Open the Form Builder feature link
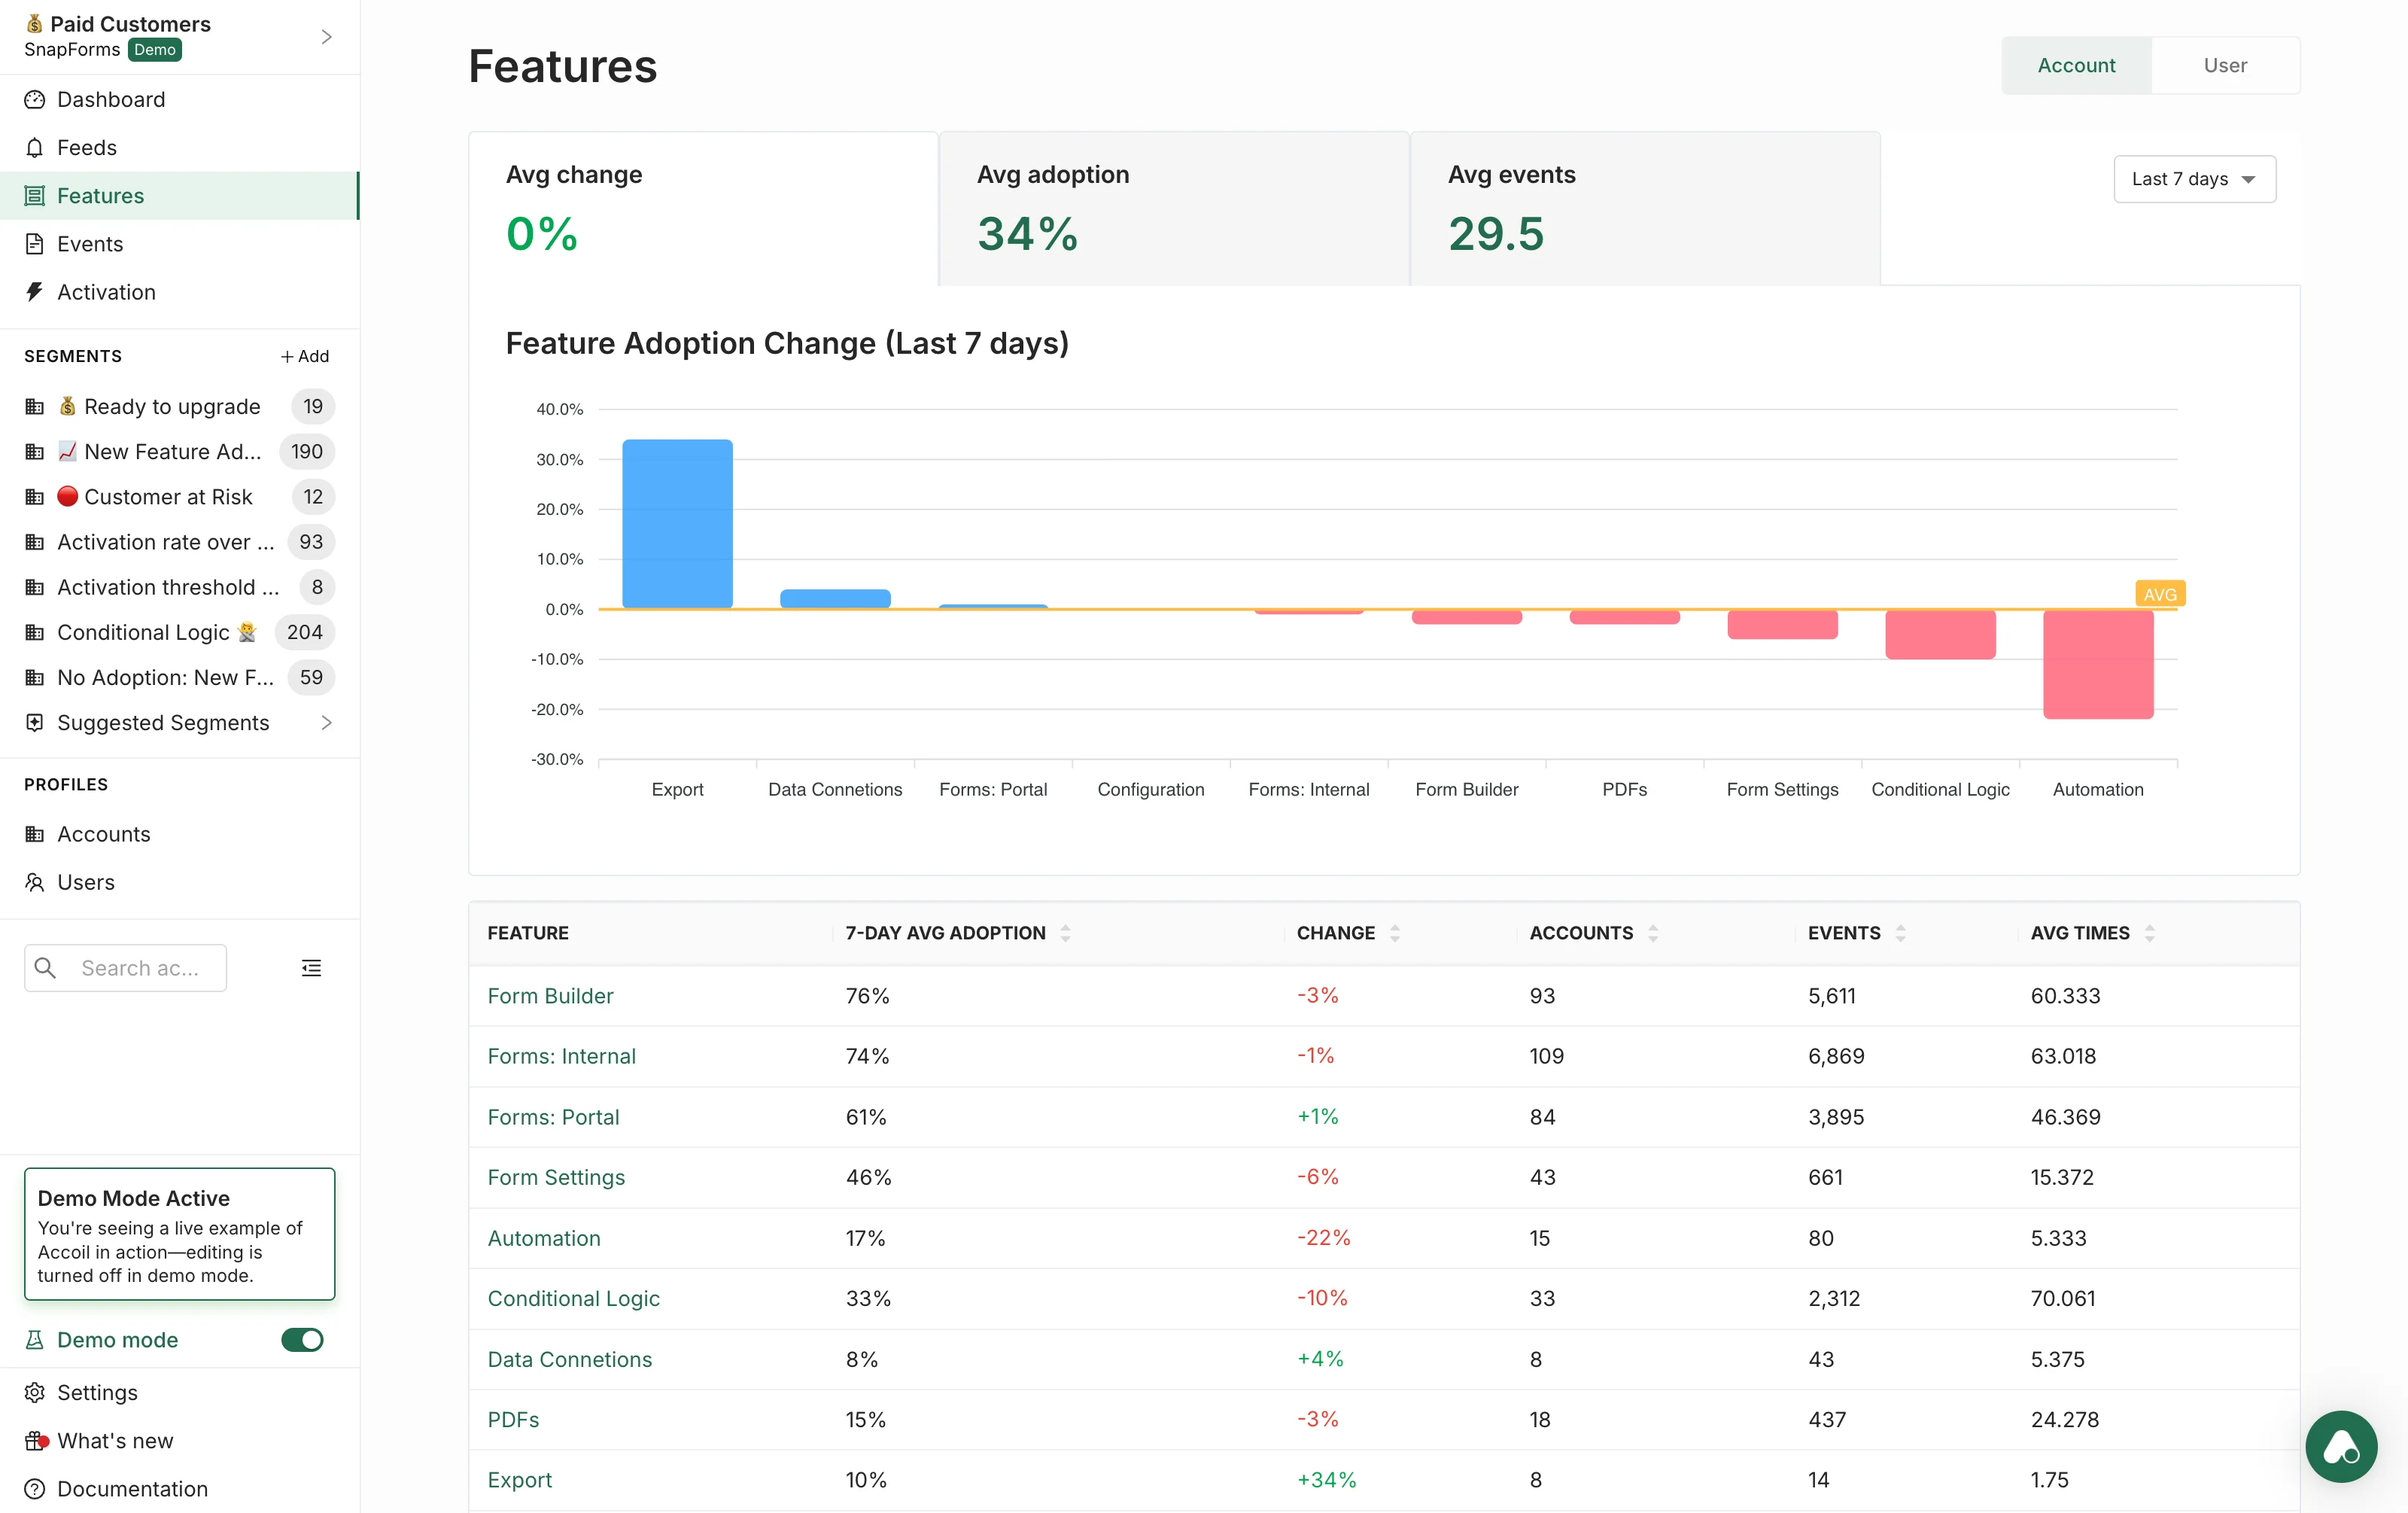The height and width of the screenshot is (1513, 2408). point(550,995)
